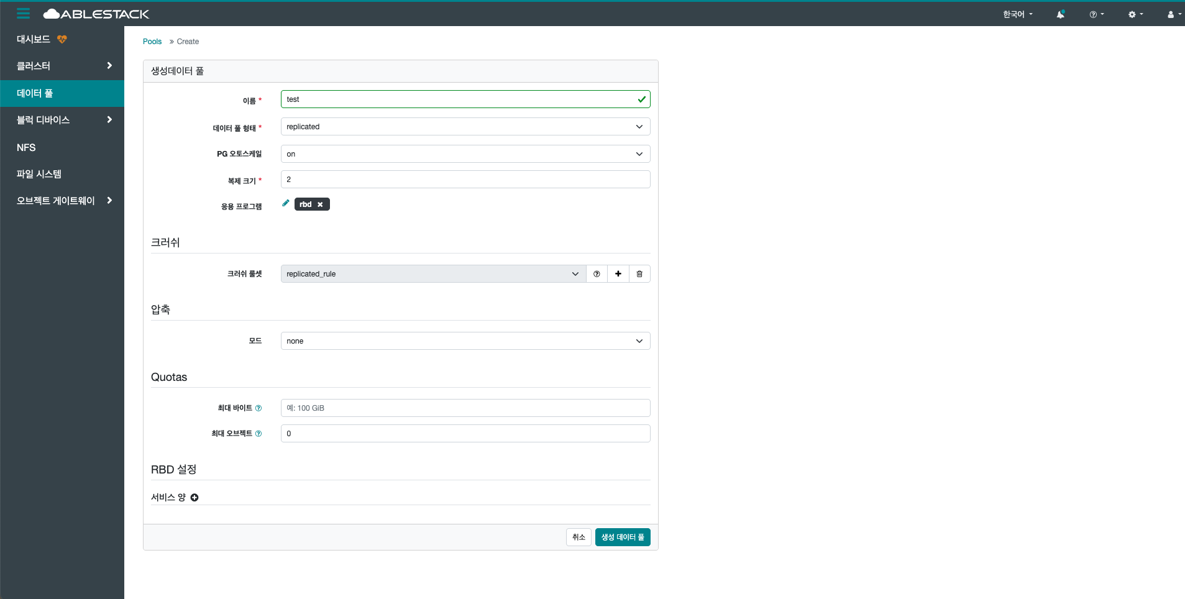
Task: Click the 이름 input field
Action: pos(465,99)
